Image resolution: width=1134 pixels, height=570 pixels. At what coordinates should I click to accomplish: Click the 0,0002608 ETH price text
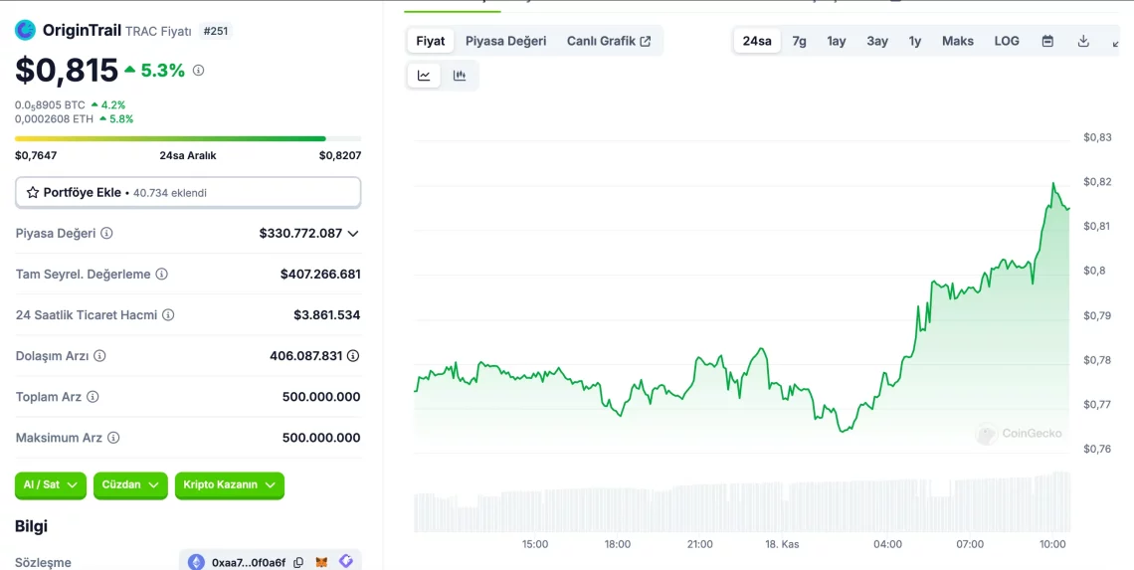coord(55,118)
